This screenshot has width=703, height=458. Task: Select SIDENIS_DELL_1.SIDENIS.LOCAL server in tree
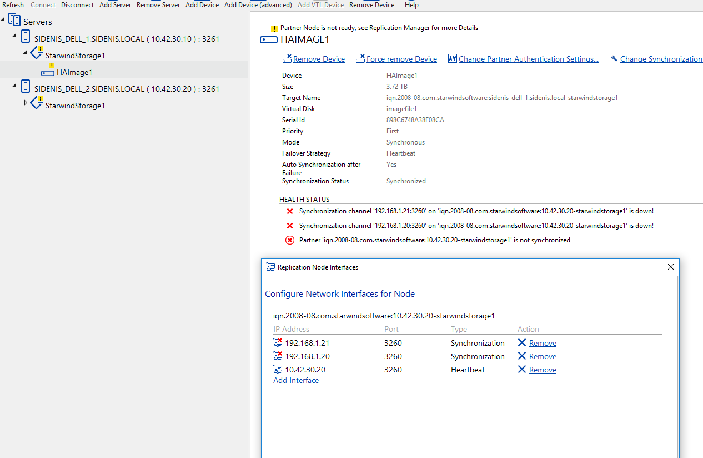pyautogui.click(x=127, y=39)
